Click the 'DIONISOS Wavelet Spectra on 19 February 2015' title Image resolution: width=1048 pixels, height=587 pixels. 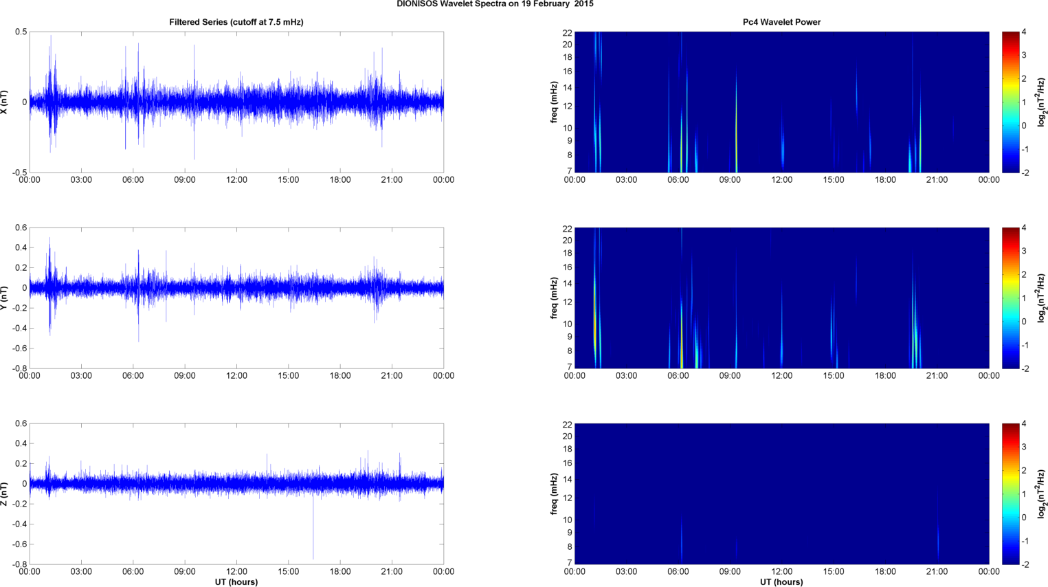click(x=495, y=4)
